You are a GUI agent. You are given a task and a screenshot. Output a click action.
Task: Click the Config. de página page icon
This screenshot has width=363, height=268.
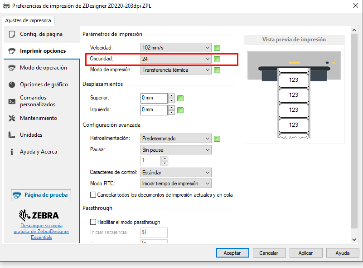pyautogui.click(x=12, y=34)
